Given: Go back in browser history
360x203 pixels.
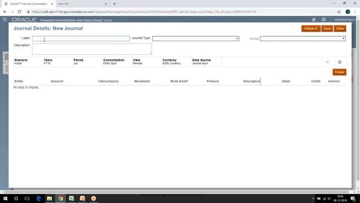Looking at the screenshot, I should point(5,12).
